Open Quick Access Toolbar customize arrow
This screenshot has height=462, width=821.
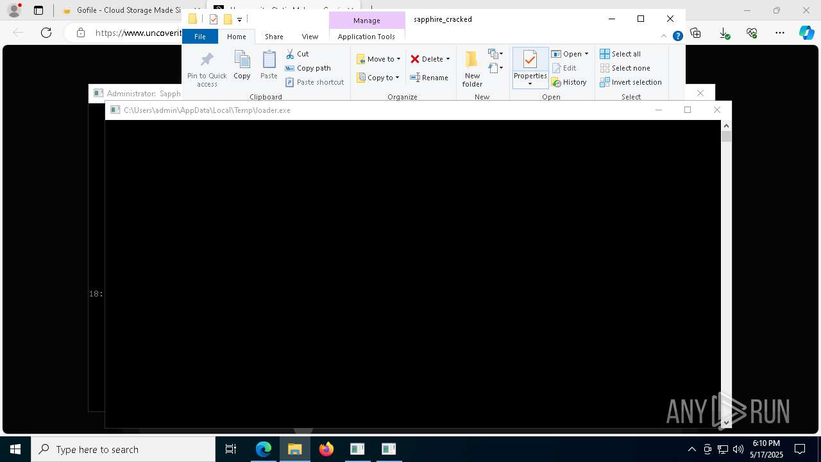coord(239,20)
